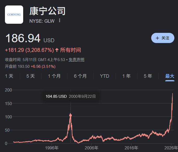This screenshot has width=178, height=152.
Task: Click the 2016年 axis label
Action: click(x=131, y=148)
